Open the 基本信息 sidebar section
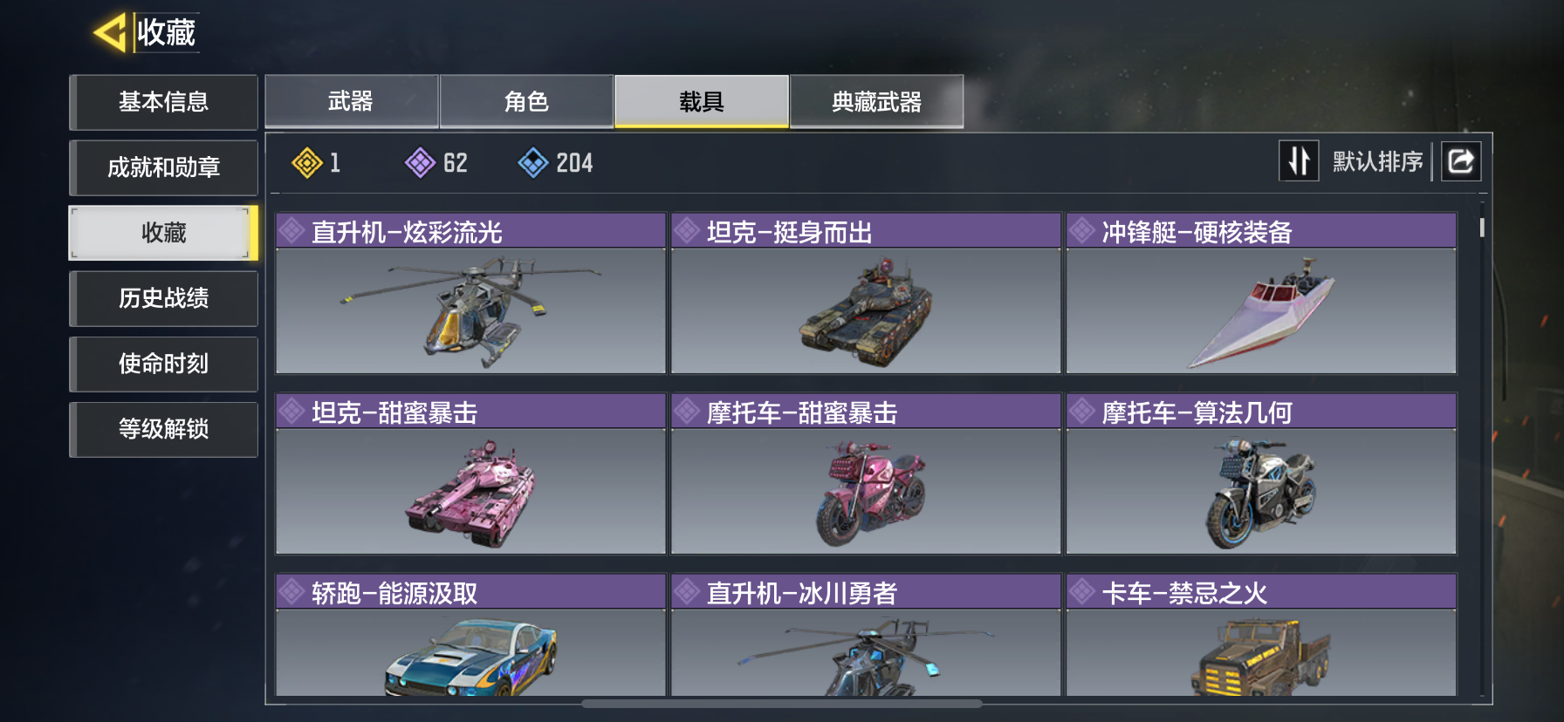This screenshot has height=722, width=1564. pos(163,102)
